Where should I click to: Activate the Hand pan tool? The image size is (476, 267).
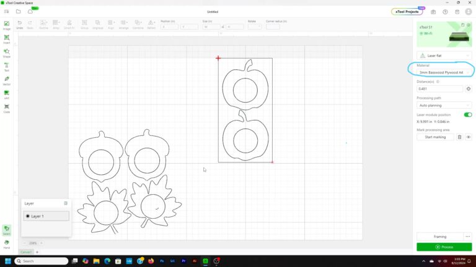7,243
